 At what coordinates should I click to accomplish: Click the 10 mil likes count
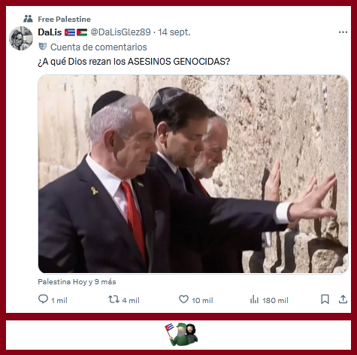202,300
